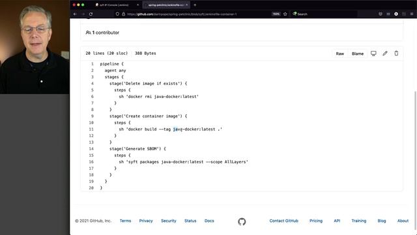
Task: Open the Security footer link
Action: click(169, 221)
